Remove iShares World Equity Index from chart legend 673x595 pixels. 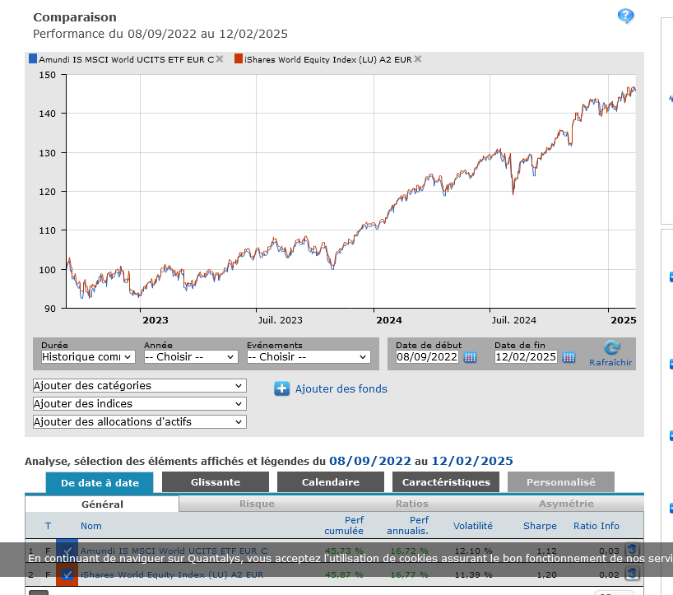418,58
